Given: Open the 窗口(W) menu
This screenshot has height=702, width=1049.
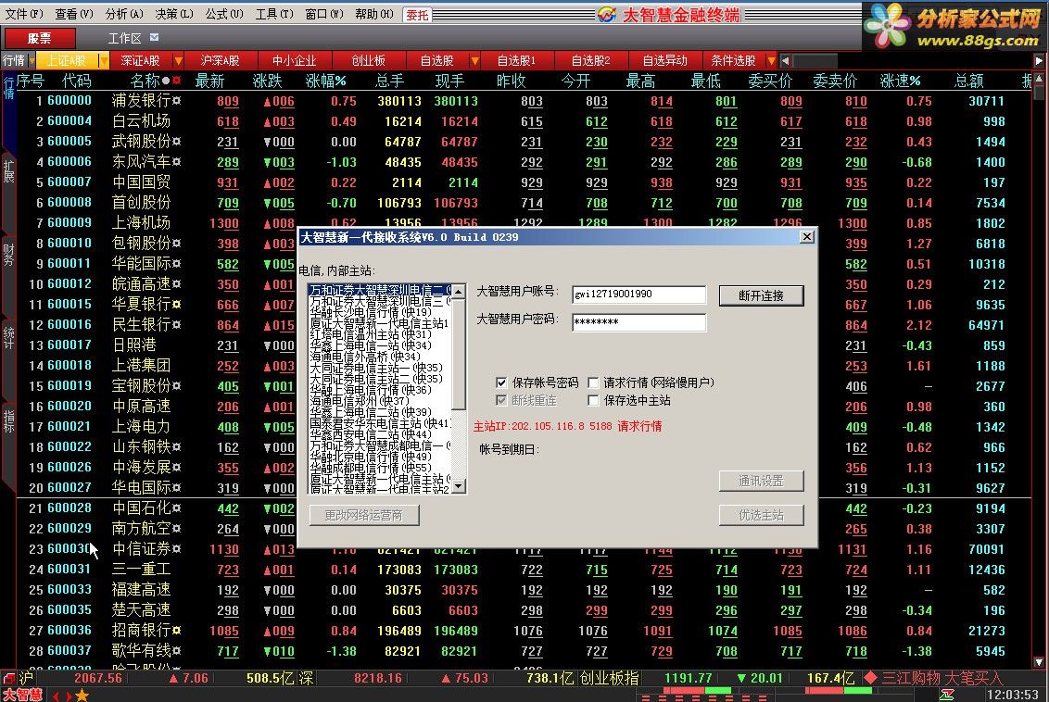Looking at the screenshot, I should tap(324, 14).
